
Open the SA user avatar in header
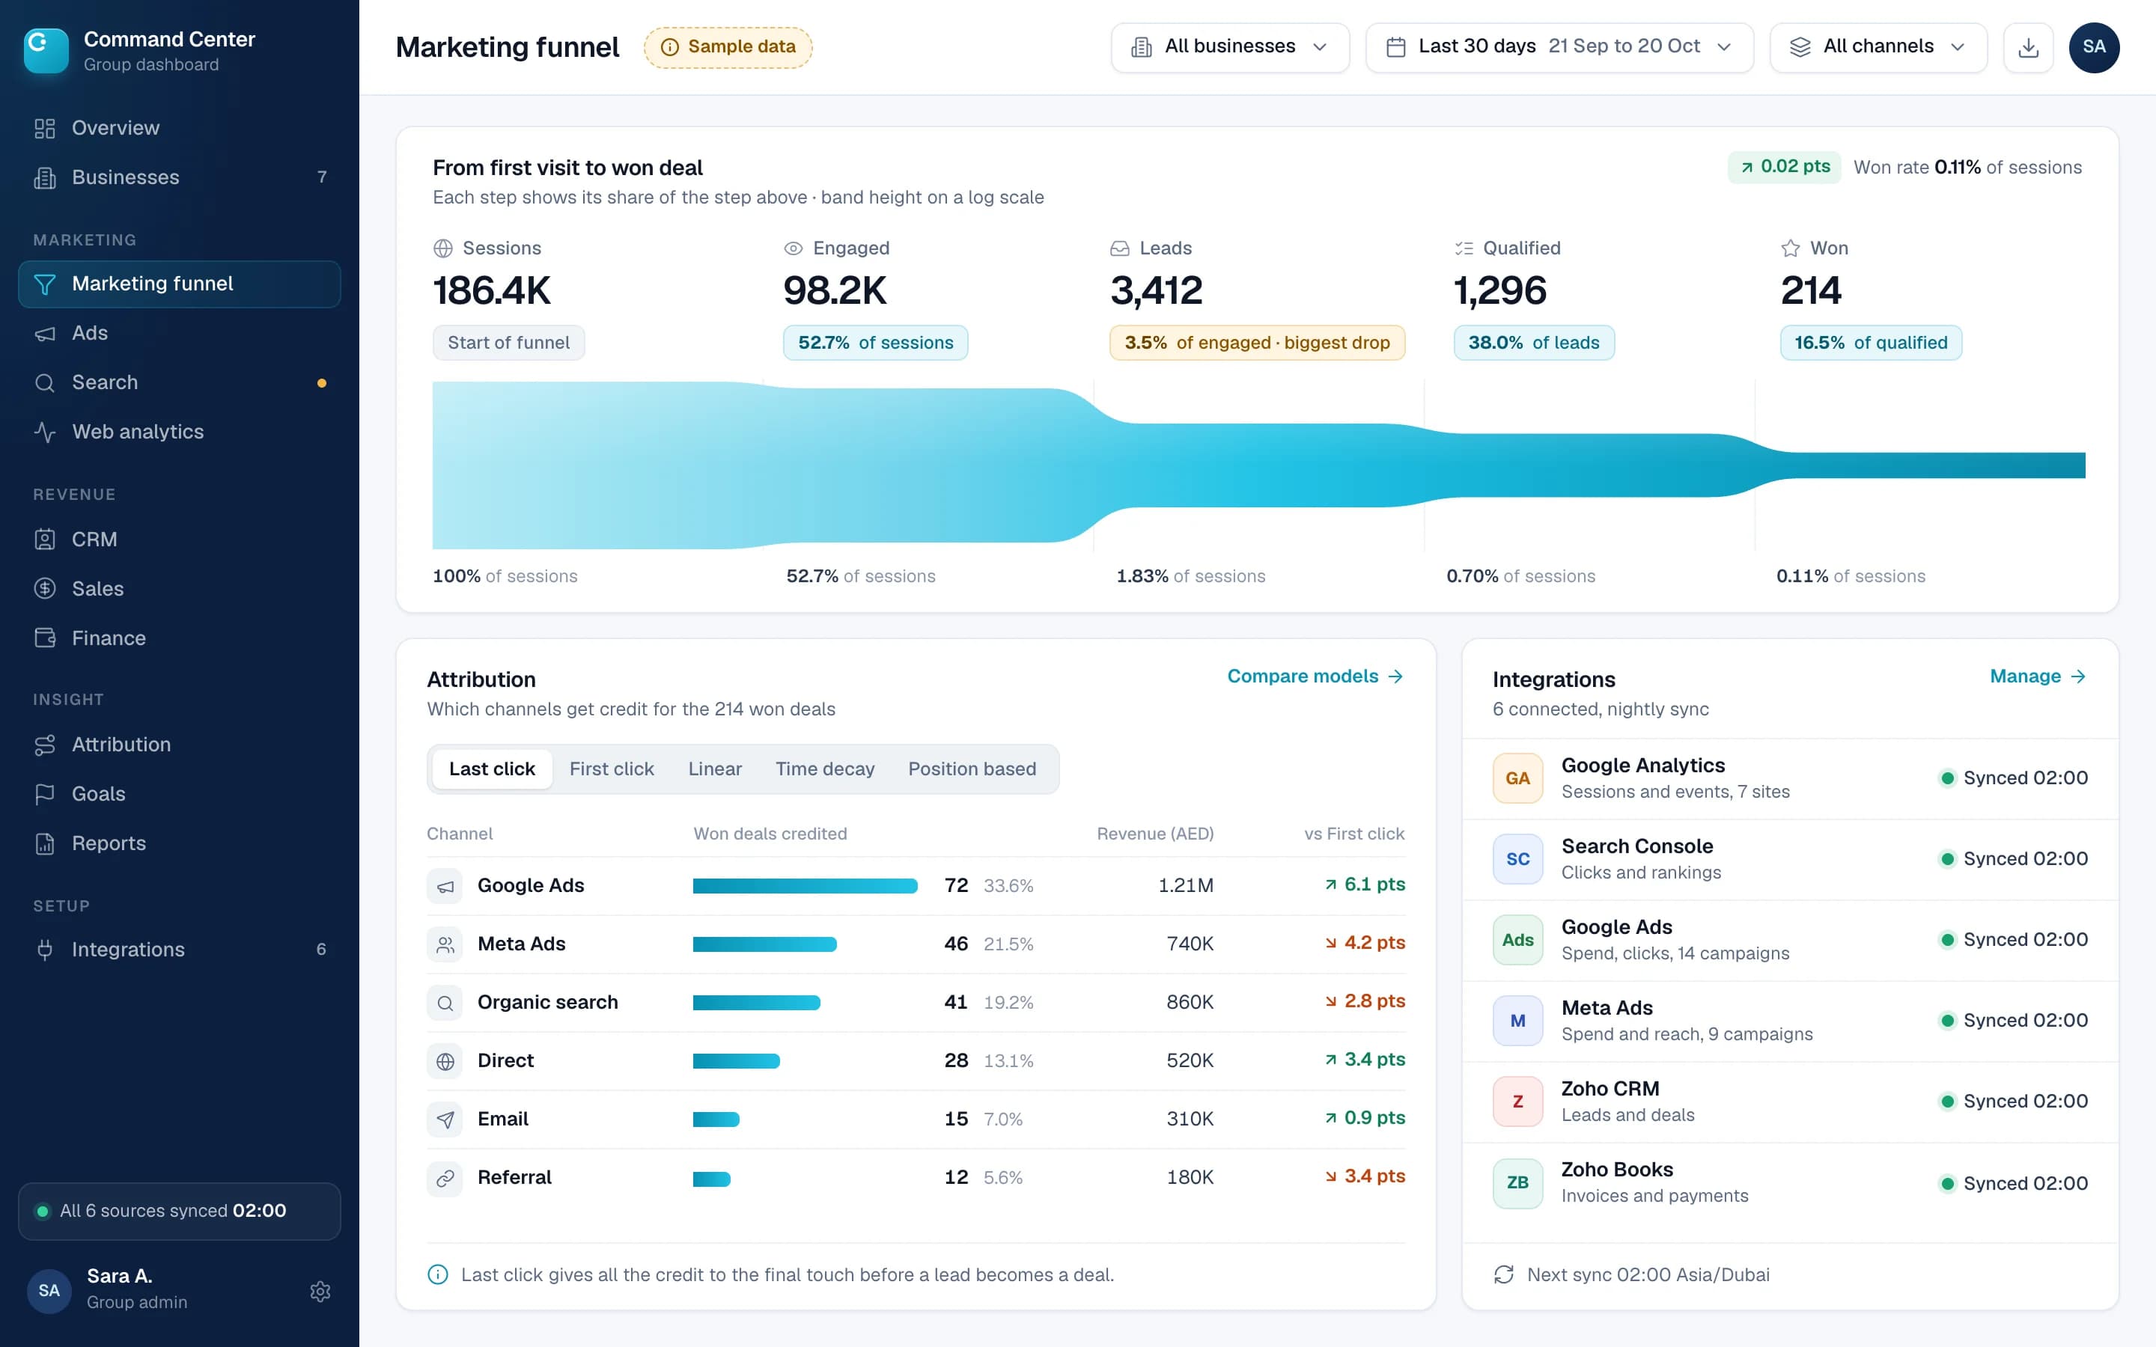(2094, 47)
